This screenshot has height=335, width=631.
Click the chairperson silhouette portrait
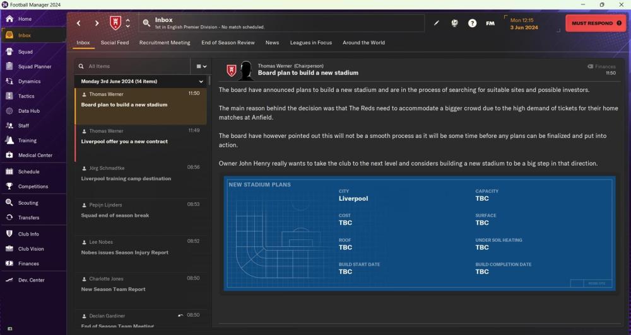(x=246, y=71)
